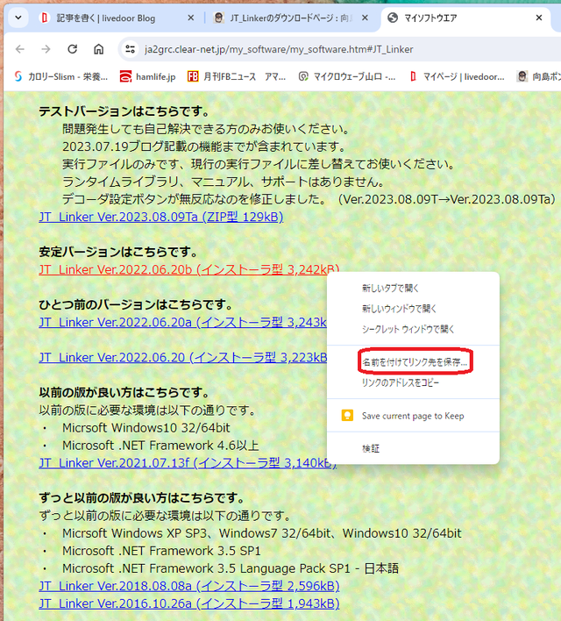The image size is (561, 621).
Task: Select リンクのアドレスをコピー menu entry
Action: click(413, 383)
